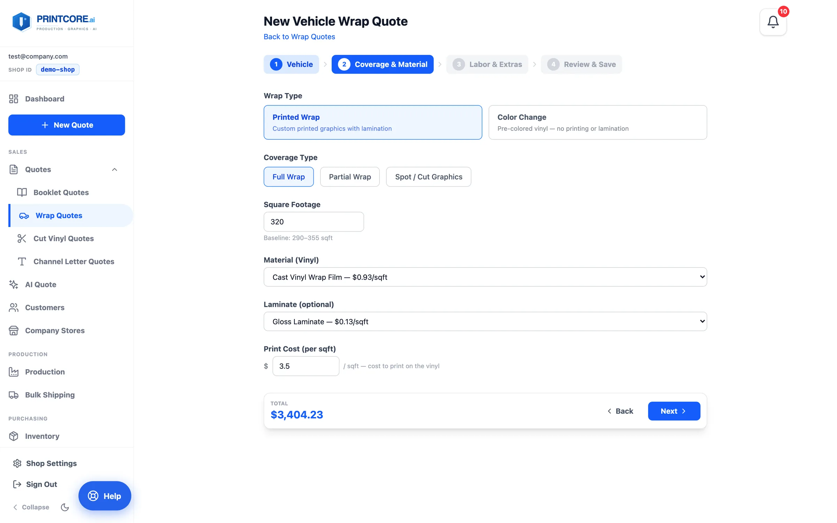Click the PrintCore.ai logo
The width and height of the screenshot is (837, 523).
click(54, 22)
